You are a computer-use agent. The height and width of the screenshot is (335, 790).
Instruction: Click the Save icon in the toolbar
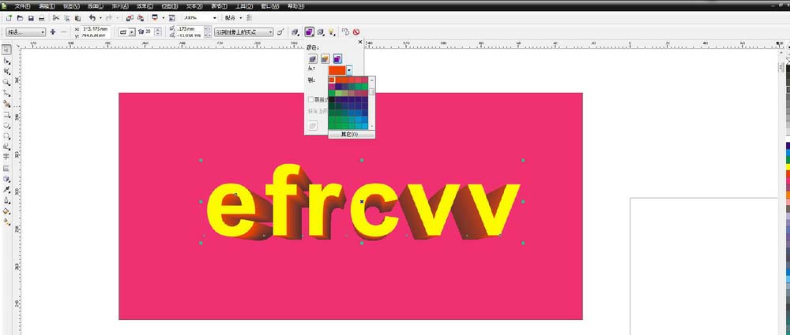click(30, 17)
